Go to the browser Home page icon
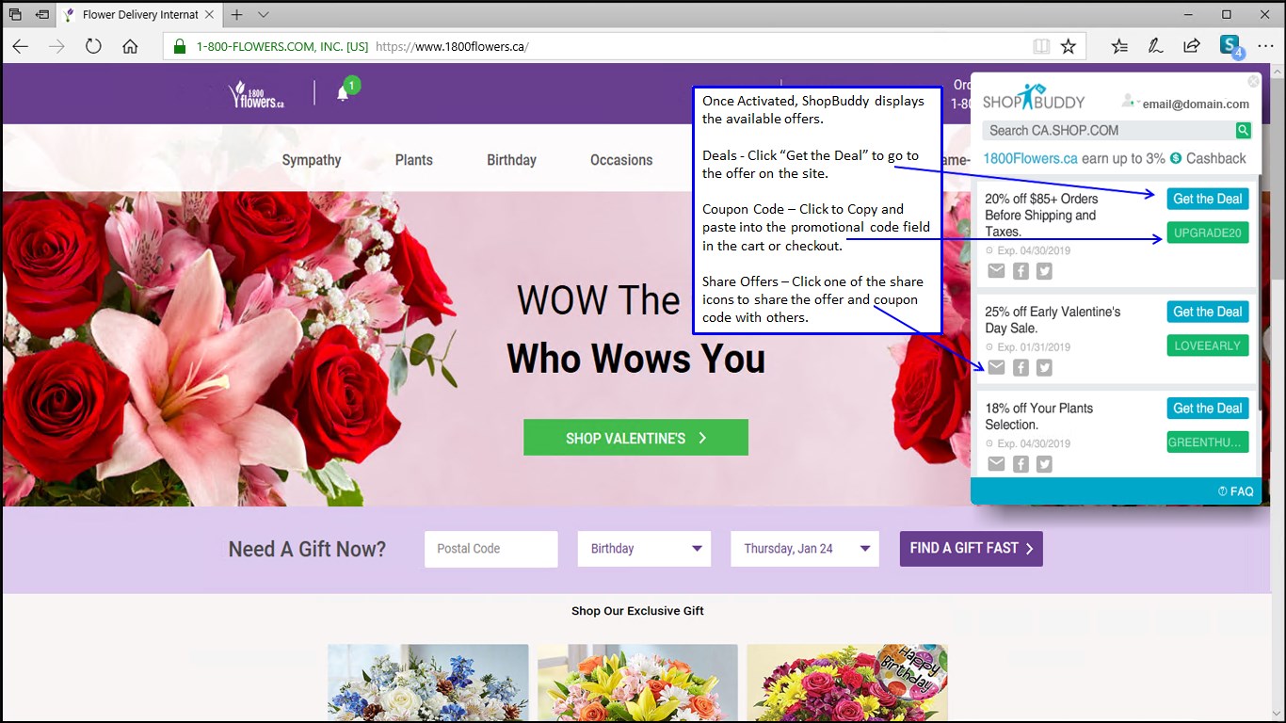 click(130, 46)
